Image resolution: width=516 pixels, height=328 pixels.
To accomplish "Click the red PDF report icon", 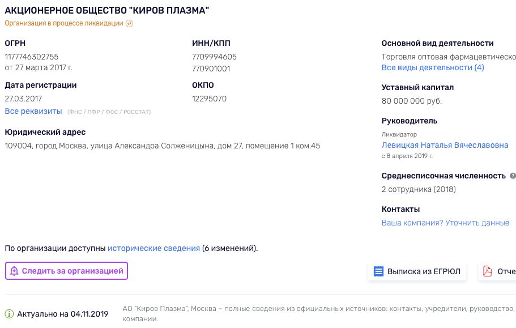I will 487,271.
